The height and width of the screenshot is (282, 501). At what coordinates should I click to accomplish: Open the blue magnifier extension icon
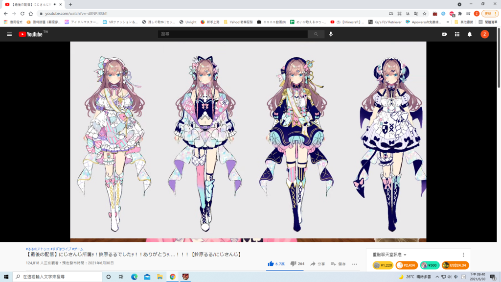[x=443, y=13]
